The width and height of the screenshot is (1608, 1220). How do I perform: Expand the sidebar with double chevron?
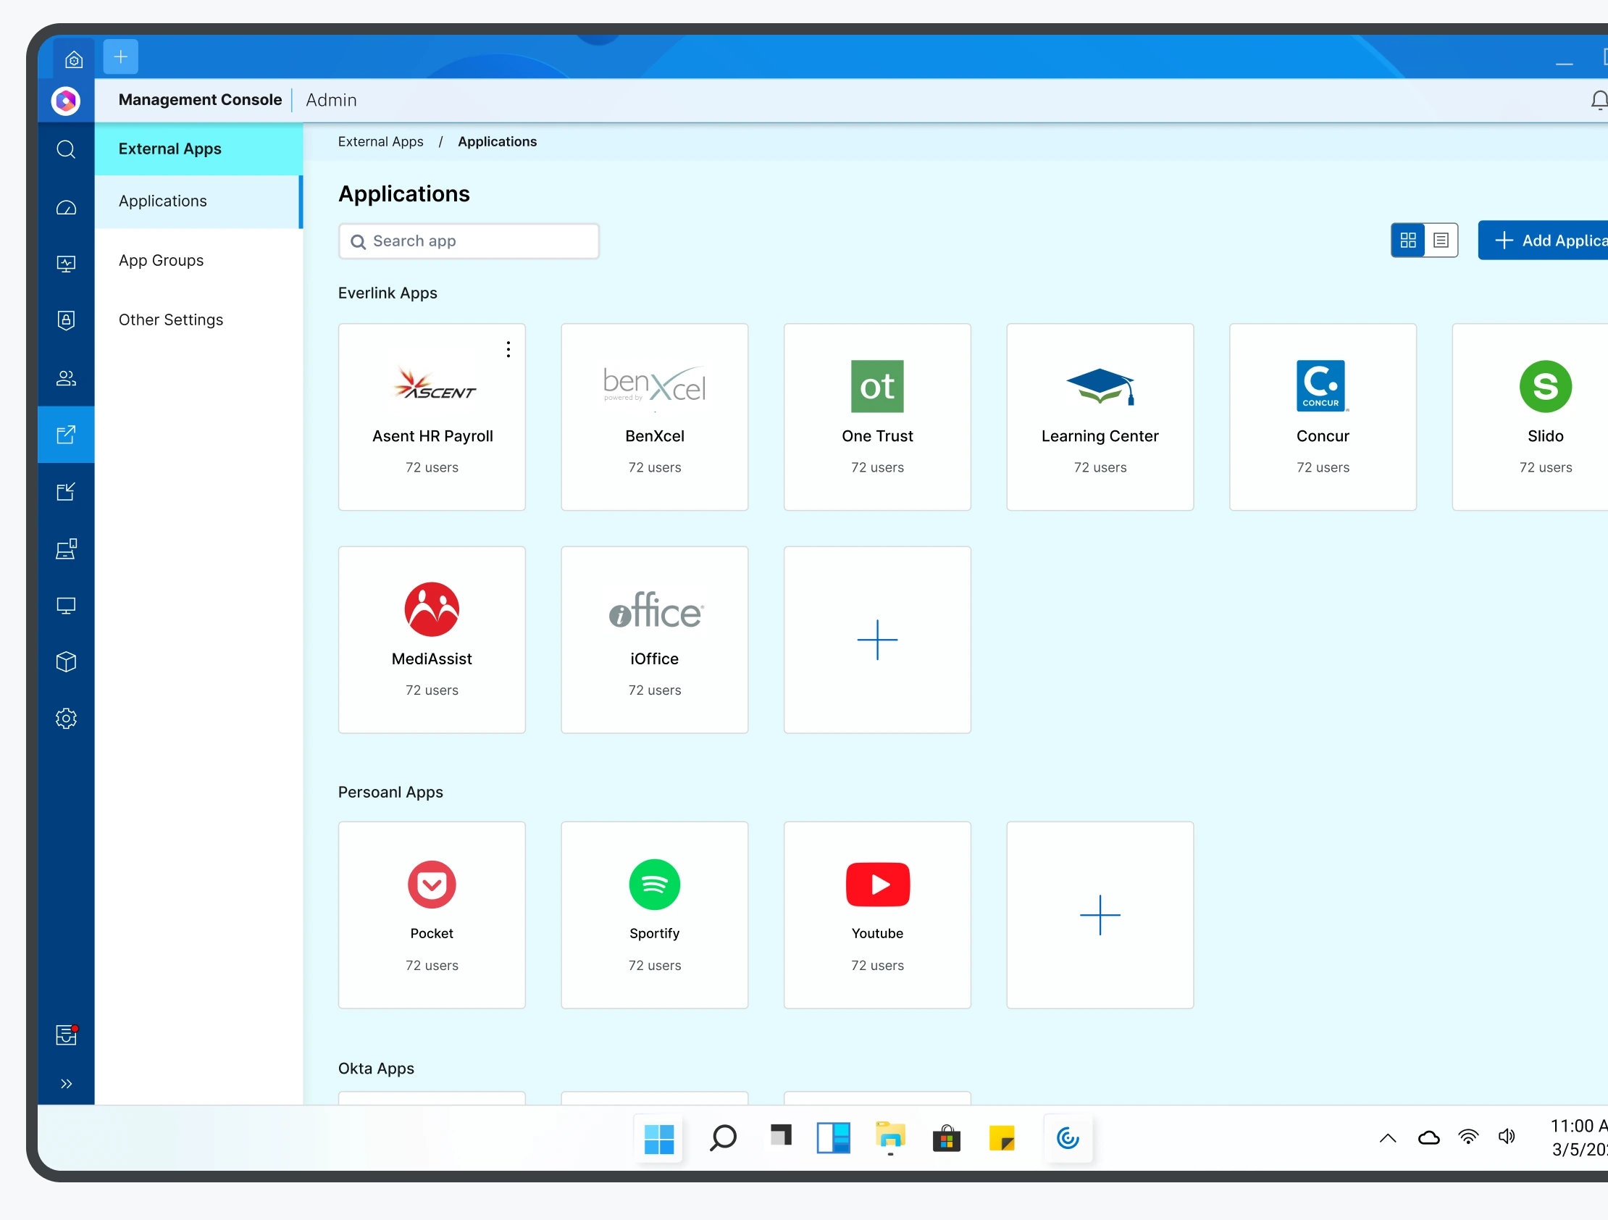[x=66, y=1084]
